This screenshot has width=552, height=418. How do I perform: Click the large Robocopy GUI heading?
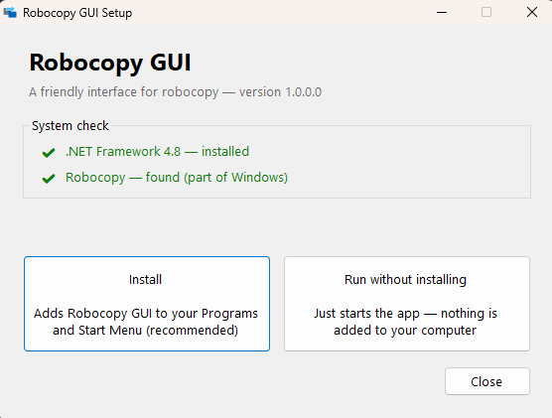coord(110,63)
